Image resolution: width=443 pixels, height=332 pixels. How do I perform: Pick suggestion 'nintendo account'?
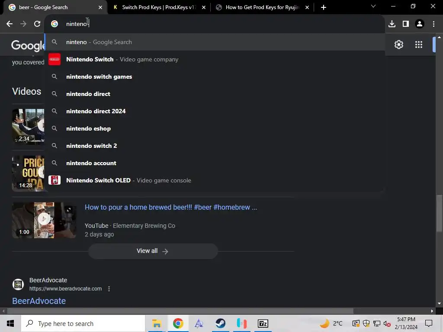[215, 163]
